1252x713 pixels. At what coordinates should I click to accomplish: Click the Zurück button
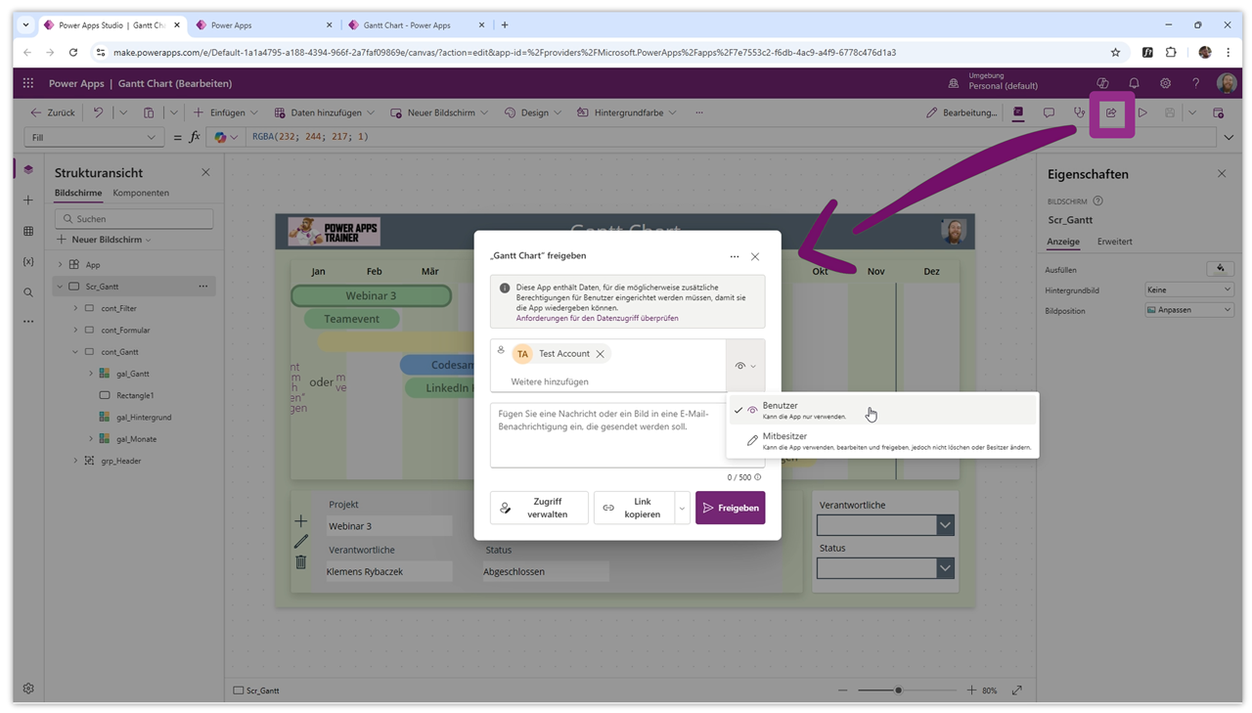pyautogui.click(x=53, y=112)
